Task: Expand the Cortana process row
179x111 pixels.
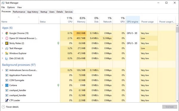Action: pos(2,85)
